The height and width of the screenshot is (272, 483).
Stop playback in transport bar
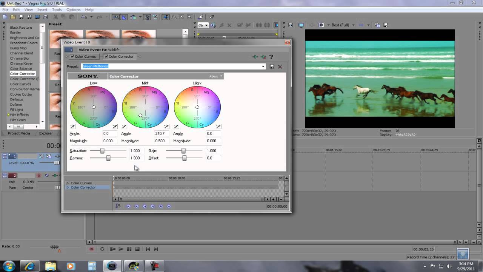(x=137, y=249)
